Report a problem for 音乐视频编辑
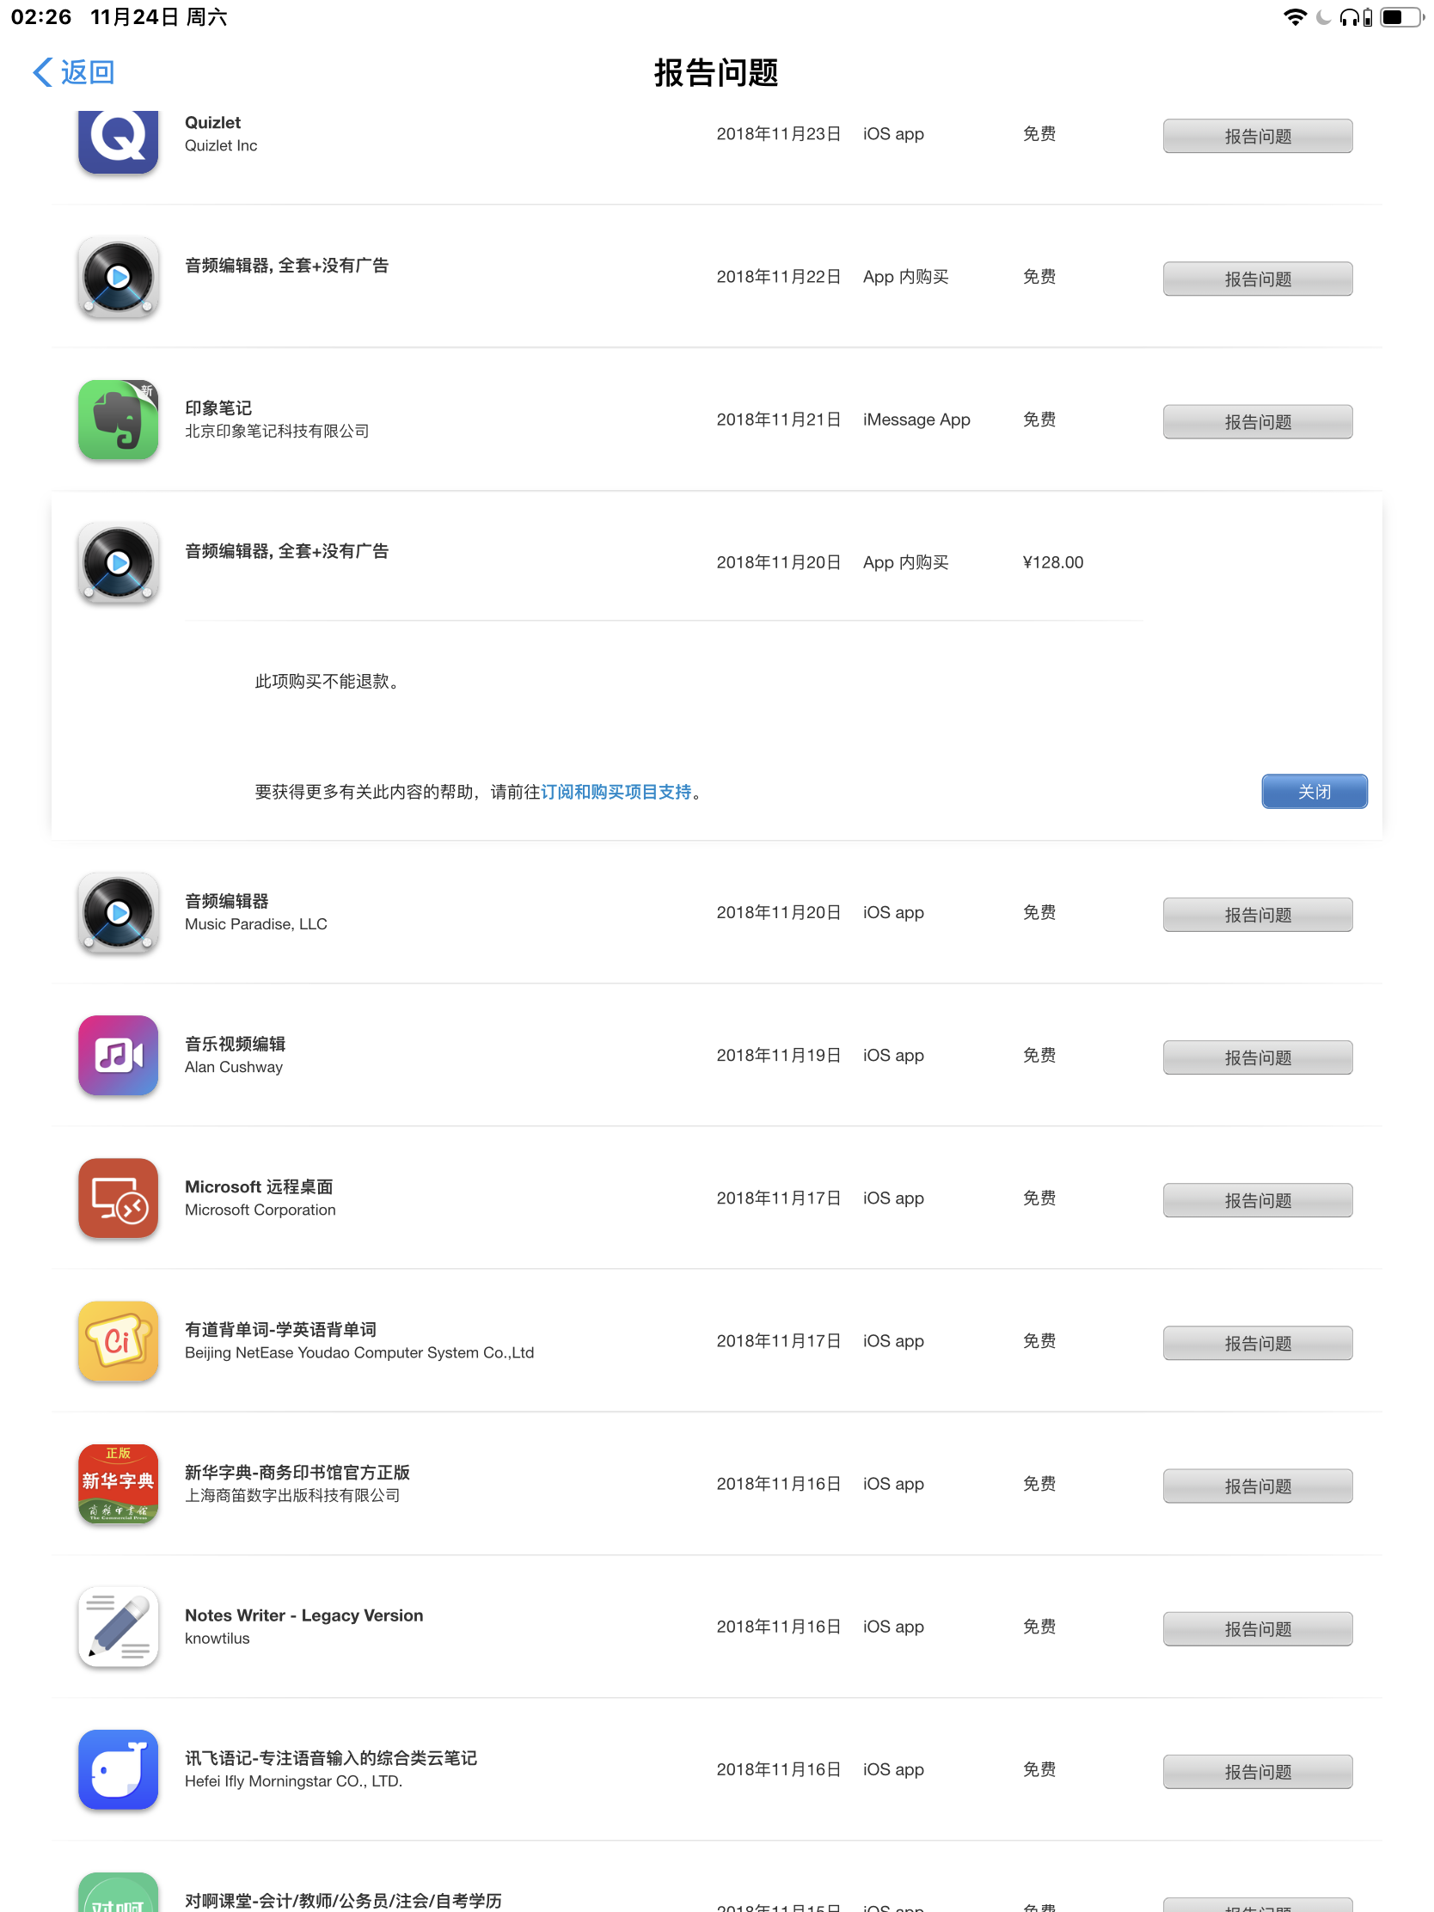 tap(1257, 1057)
